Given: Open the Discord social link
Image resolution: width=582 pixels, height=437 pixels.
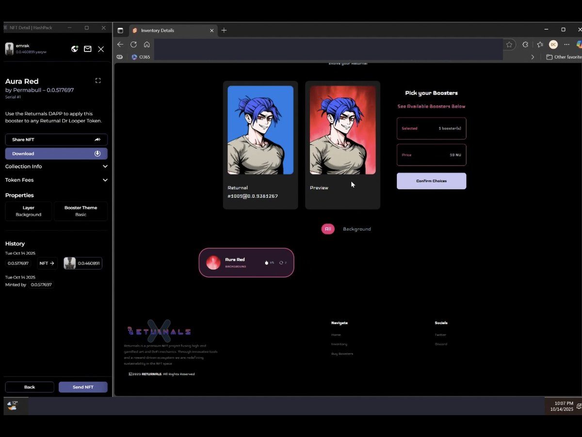Looking at the screenshot, I should 441,344.
